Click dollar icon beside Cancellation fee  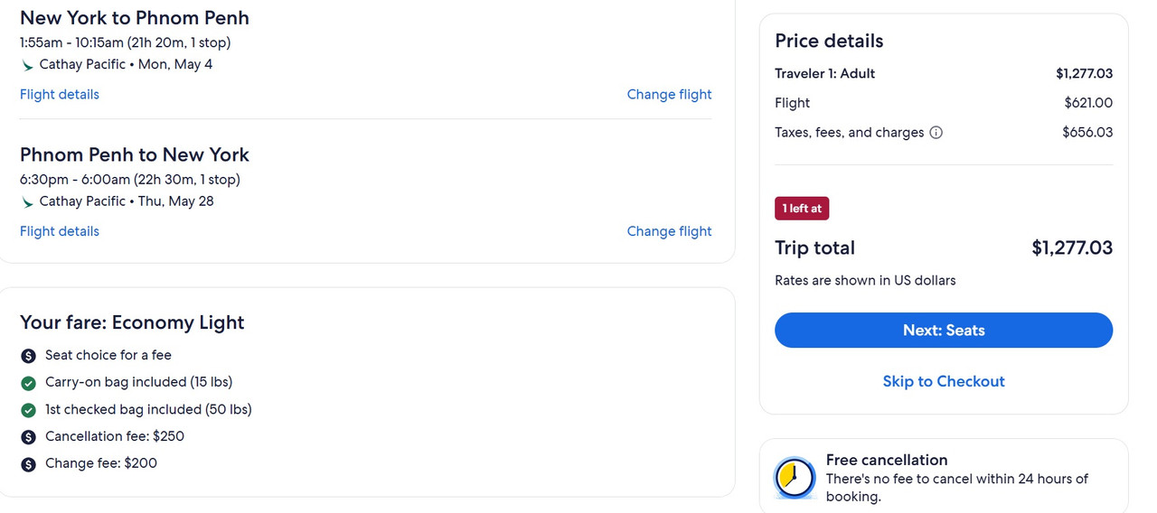point(29,437)
